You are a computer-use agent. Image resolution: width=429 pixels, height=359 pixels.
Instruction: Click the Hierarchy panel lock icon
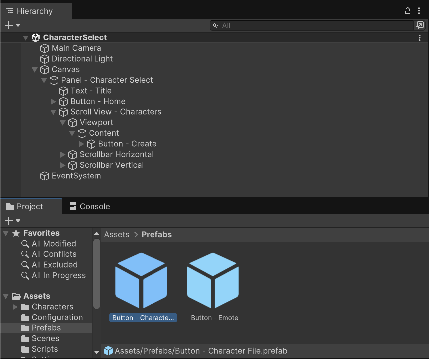point(407,11)
